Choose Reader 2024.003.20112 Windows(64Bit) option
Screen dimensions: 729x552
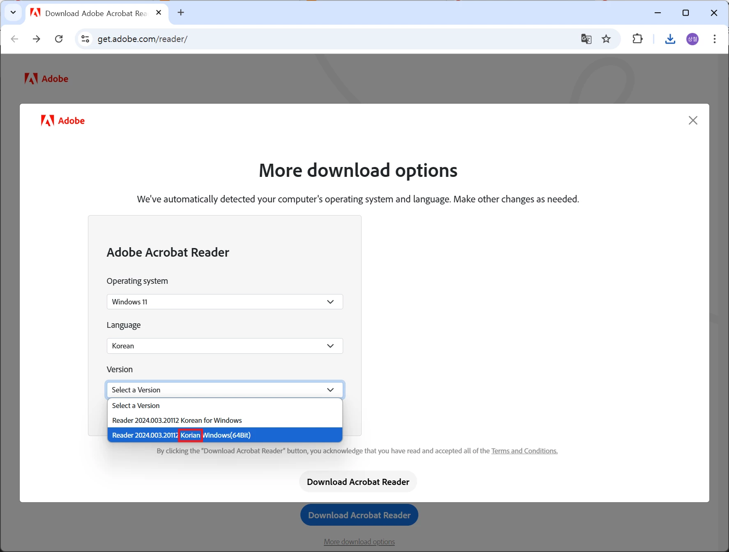pos(225,435)
